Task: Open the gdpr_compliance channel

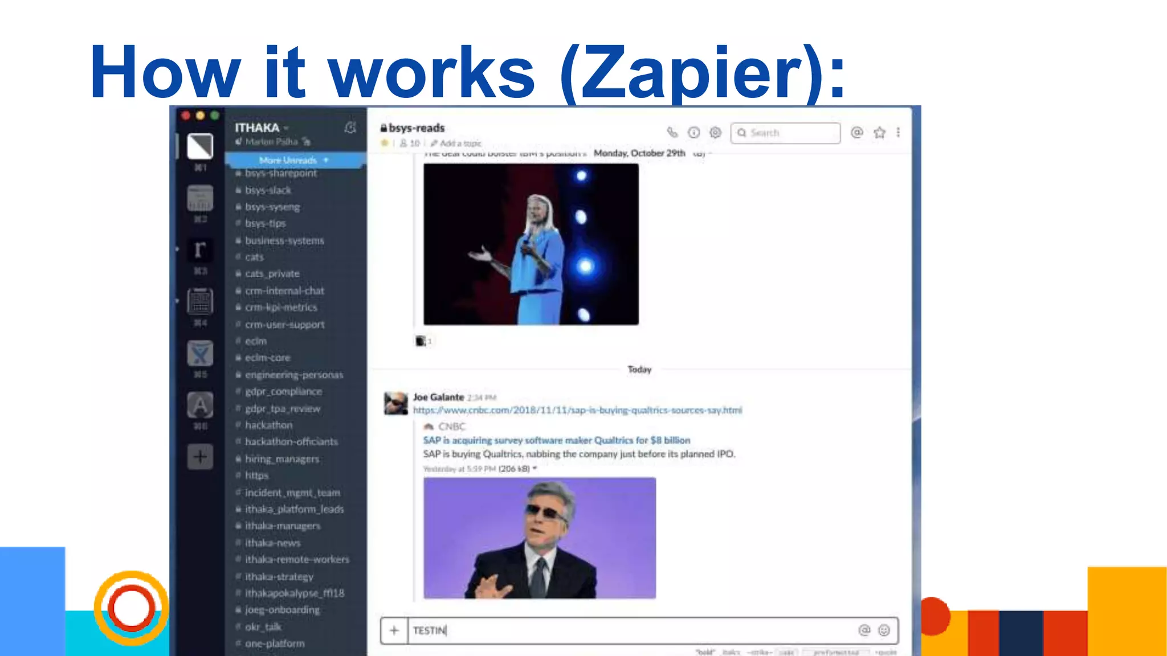Action: 283,391
